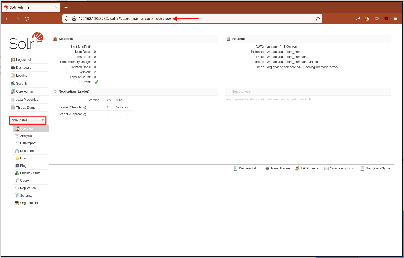Open the Schema book icon
This screenshot has height=258, width=404.
[17, 196]
